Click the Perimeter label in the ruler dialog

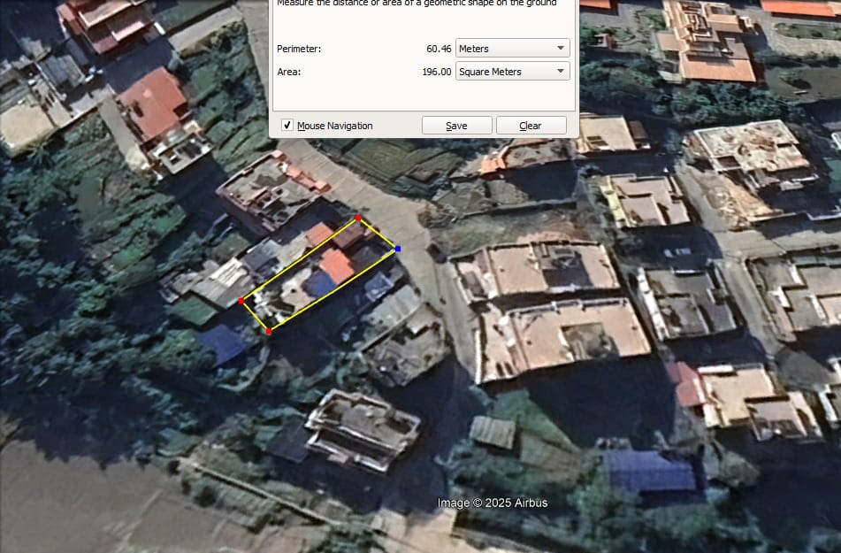point(299,49)
